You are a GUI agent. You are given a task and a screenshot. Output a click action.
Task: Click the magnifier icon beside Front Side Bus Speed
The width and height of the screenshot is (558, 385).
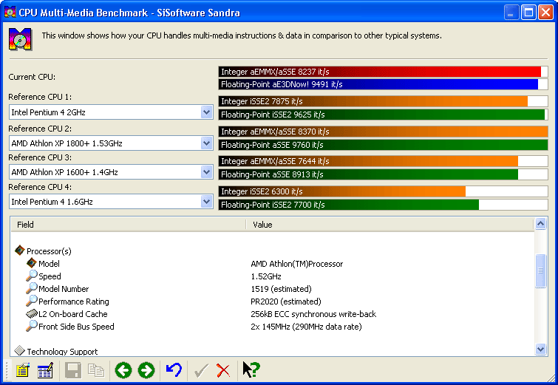point(31,326)
